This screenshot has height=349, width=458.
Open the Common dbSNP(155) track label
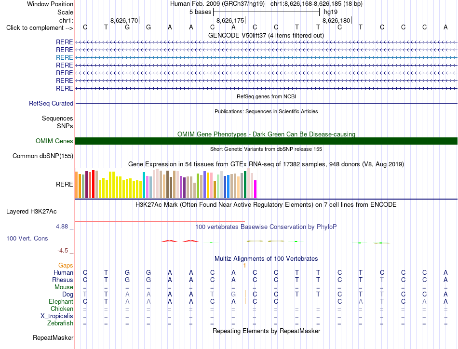(42, 156)
